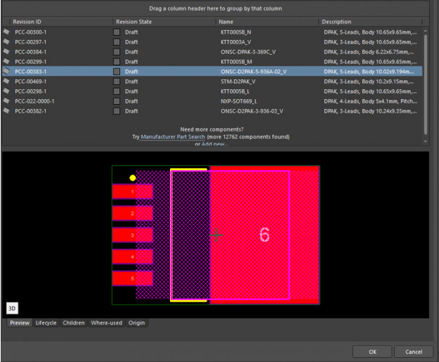Select the PCC-022-0000-1 revision row

click(212, 101)
